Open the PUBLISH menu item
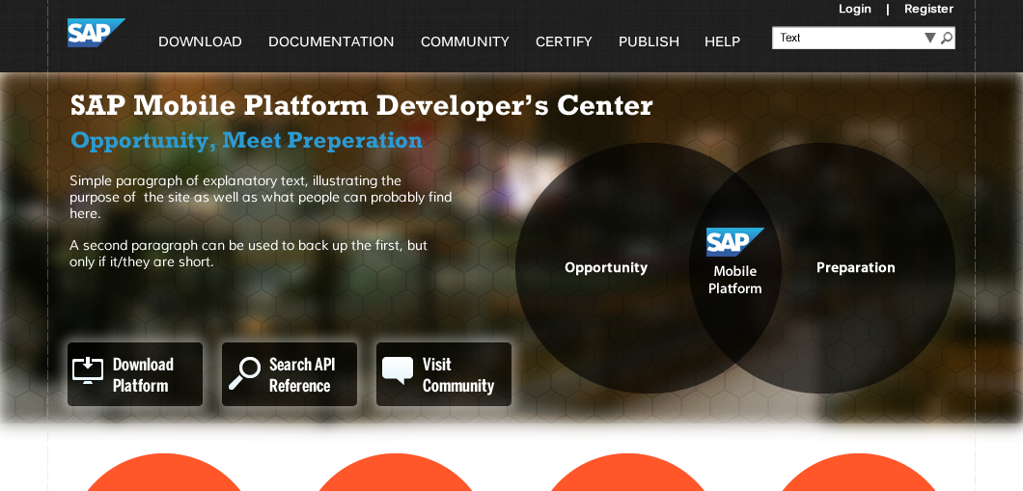 point(650,41)
